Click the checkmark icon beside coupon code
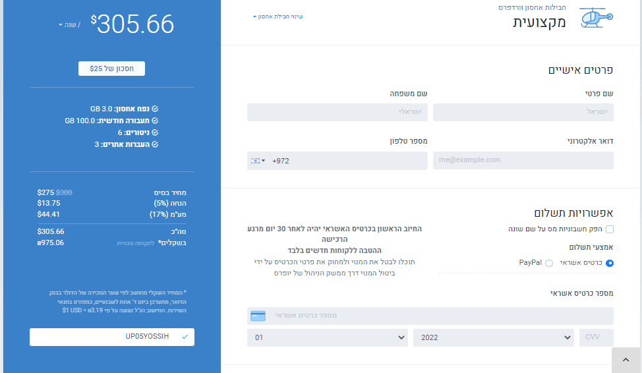 [185, 337]
